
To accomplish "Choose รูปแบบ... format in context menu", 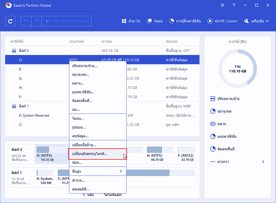I will [x=98, y=127].
